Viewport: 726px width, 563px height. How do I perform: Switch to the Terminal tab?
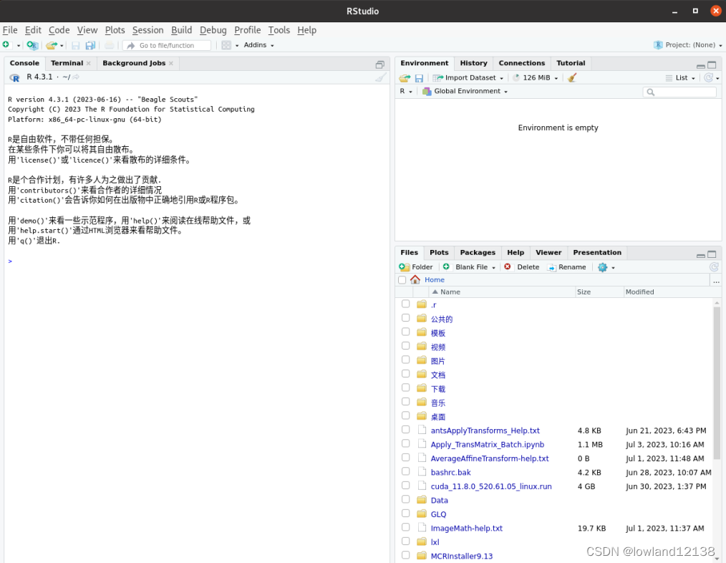coord(65,63)
